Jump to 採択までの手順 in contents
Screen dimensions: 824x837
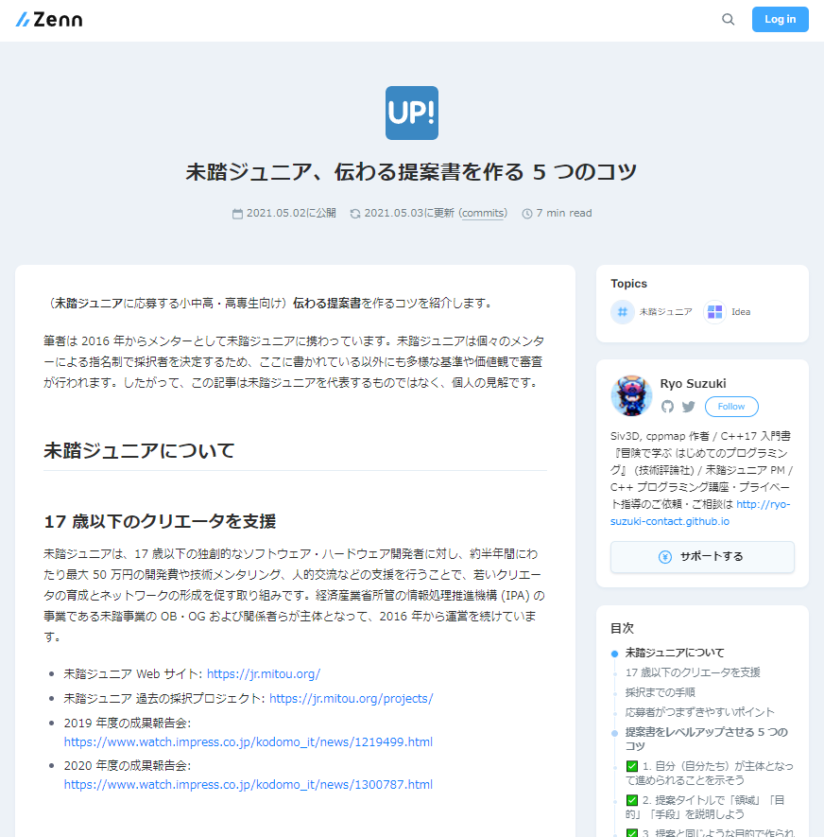point(661,691)
